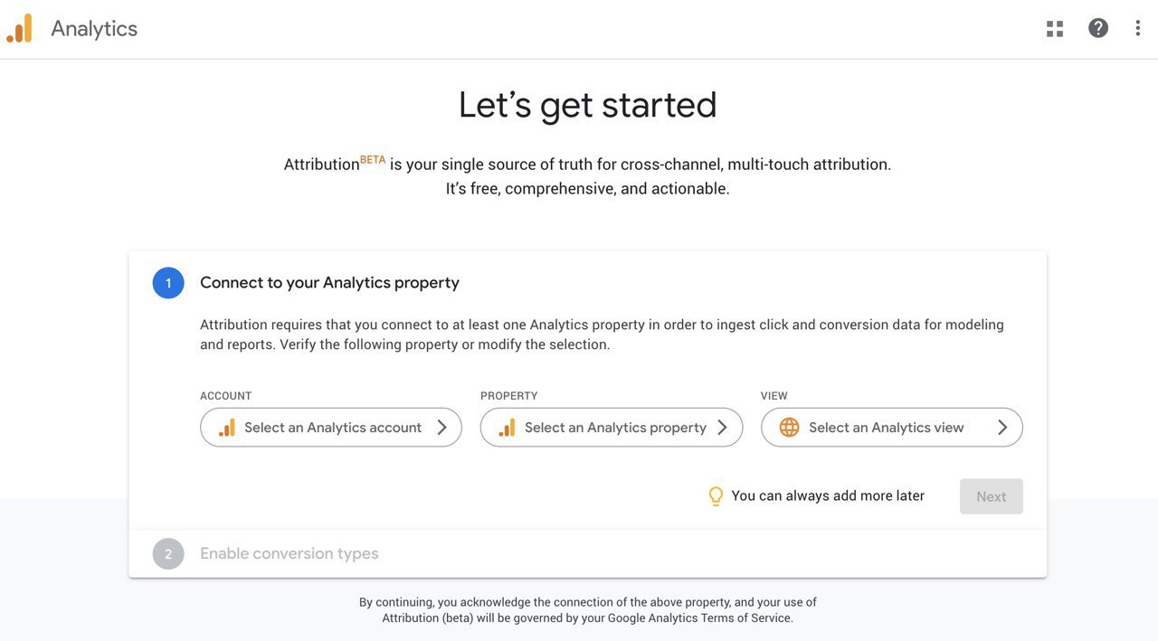
Task: Open the three-dot more options menu
Action: click(x=1137, y=28)
